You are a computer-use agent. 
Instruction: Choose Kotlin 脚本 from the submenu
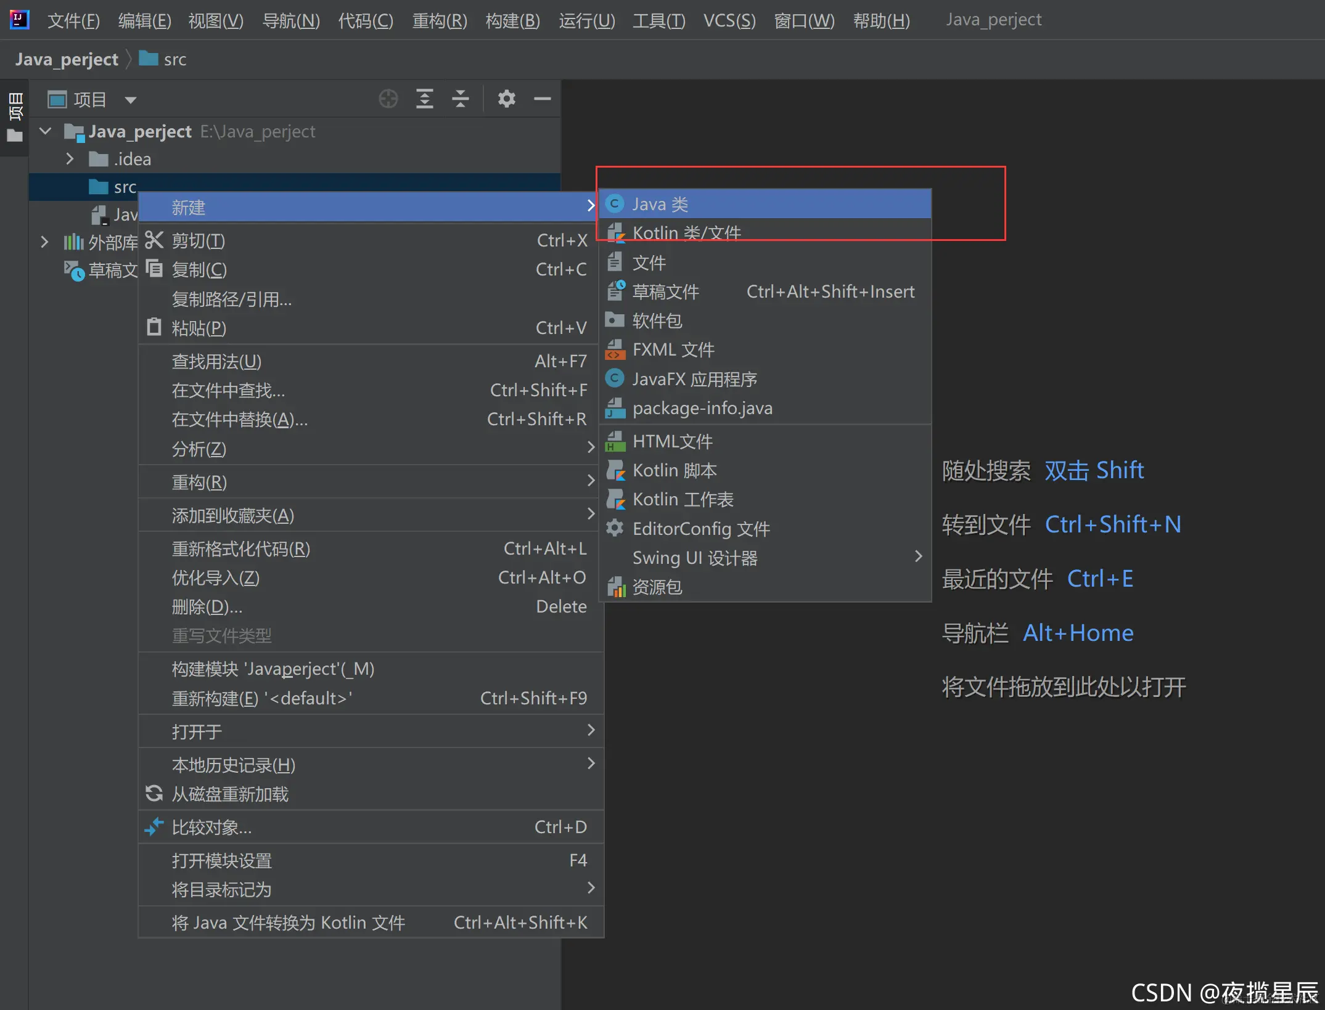pos(674,470)
